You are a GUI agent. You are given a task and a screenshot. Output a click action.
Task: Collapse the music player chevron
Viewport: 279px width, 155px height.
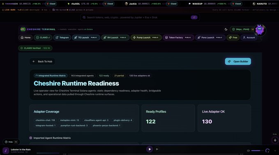point(275,150)
